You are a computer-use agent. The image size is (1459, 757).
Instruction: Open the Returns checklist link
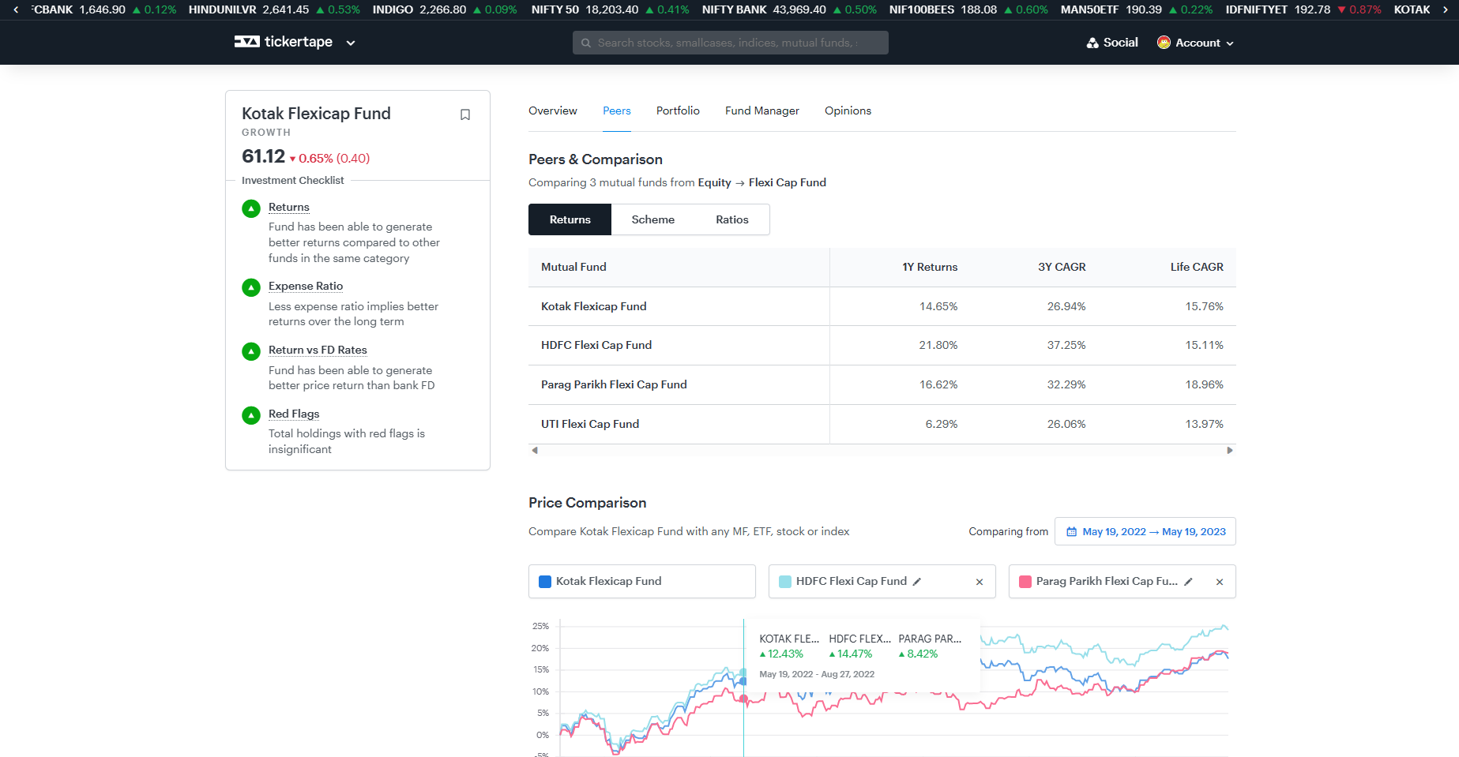tap(289, 207)
